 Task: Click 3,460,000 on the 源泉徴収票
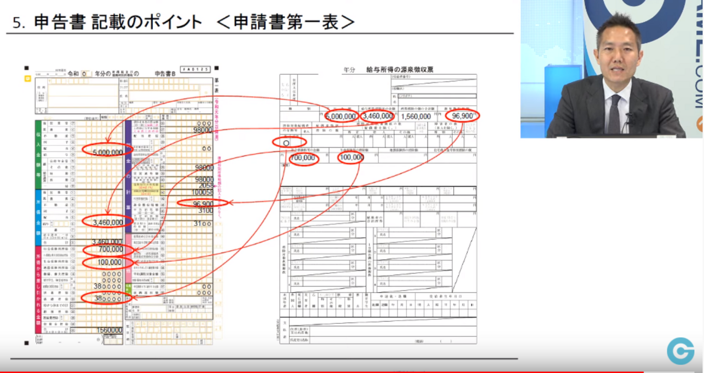pyautogui.click(x=377, y=116)
